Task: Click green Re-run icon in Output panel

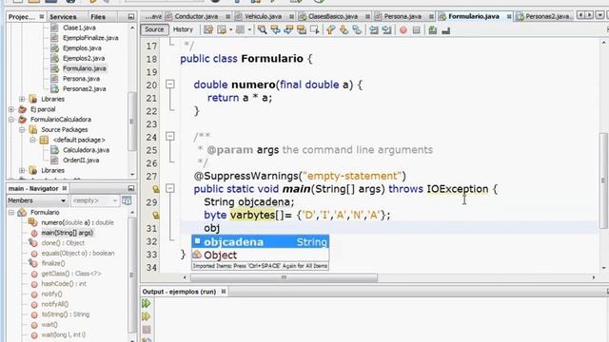Action: click(146, 303)
